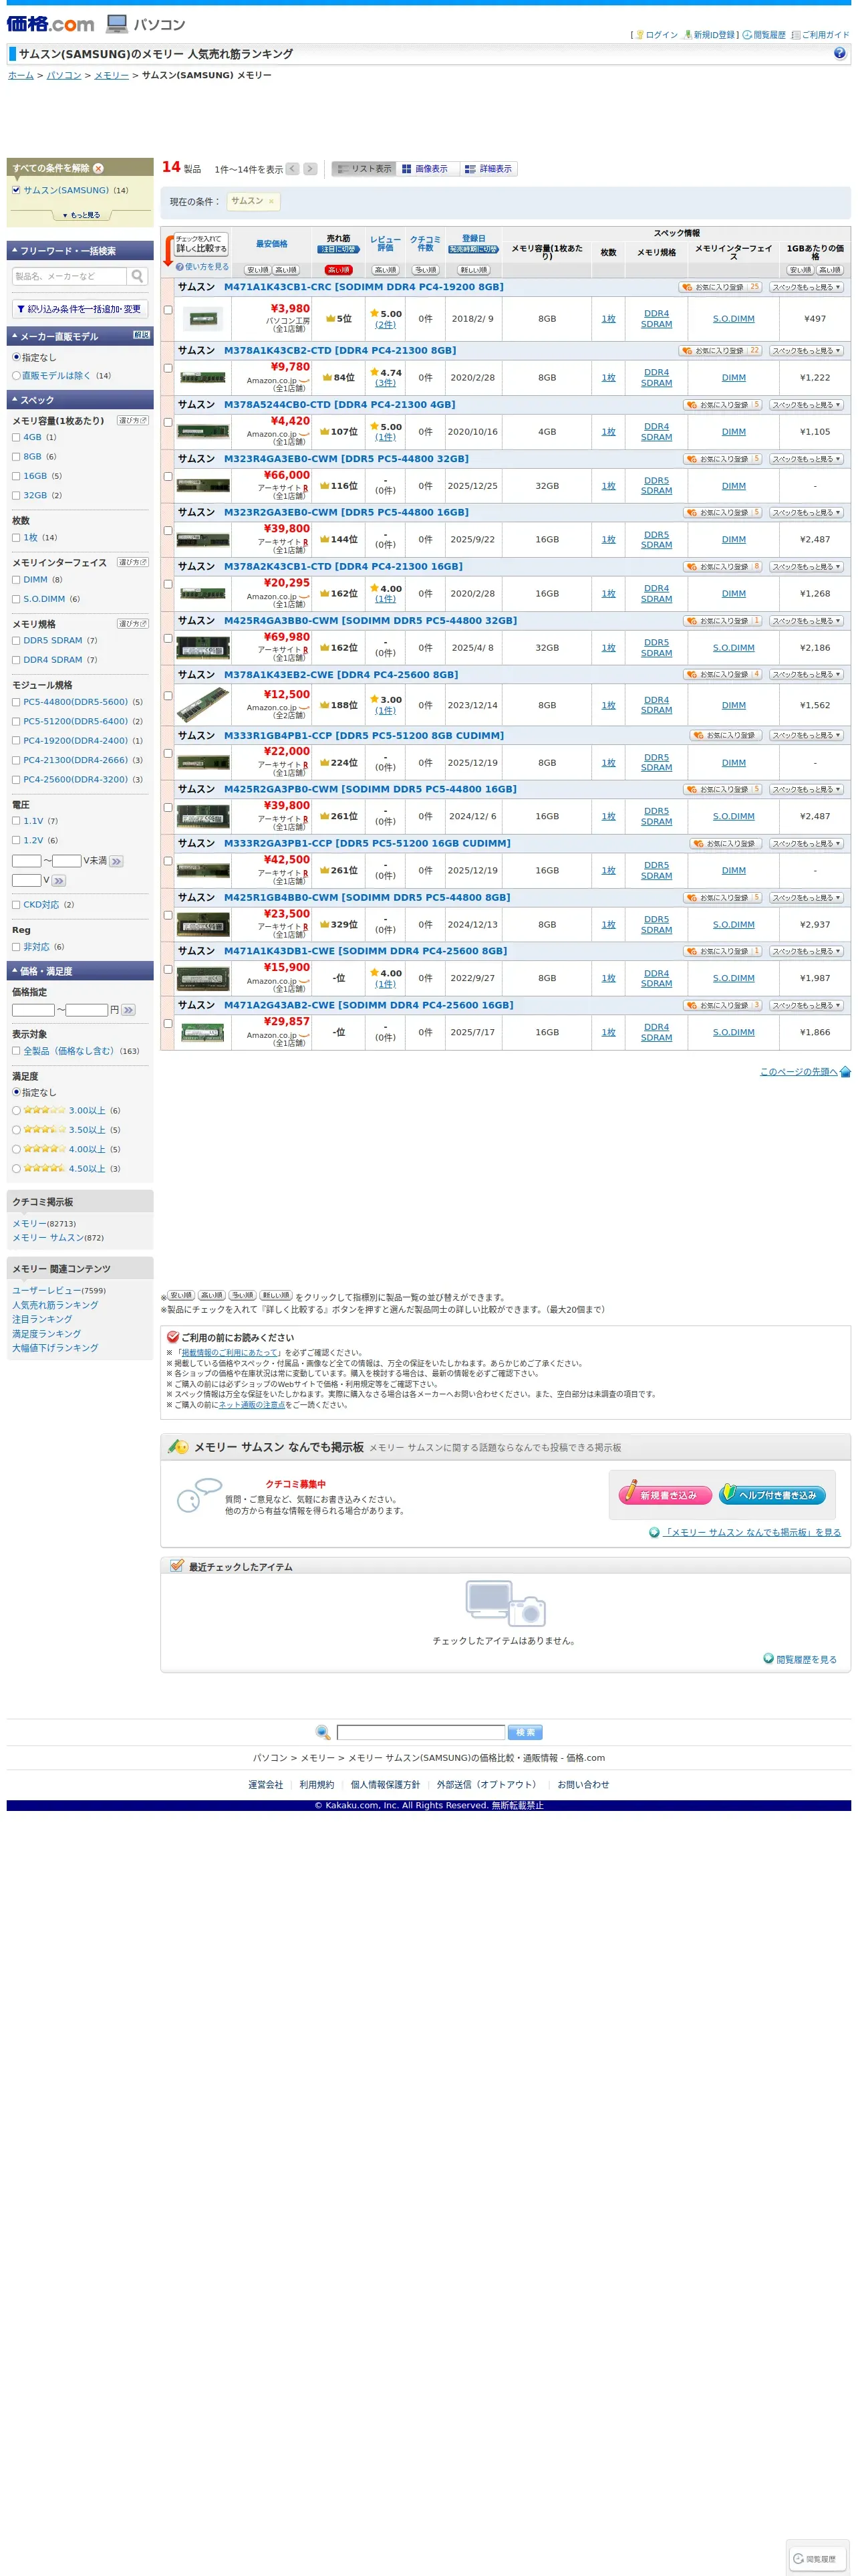Click keyword input 製品名、メーカーなど
Screen dimensions: 858x2576
coord(69,276)
